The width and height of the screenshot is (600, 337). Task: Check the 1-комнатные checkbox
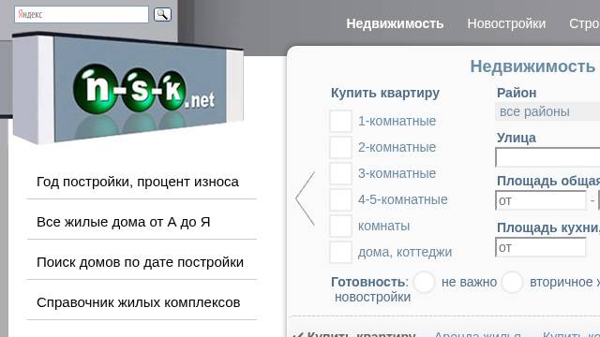point(340,121)
